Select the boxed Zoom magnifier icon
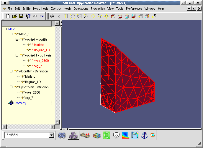The image size is (203, 148). 79,16
